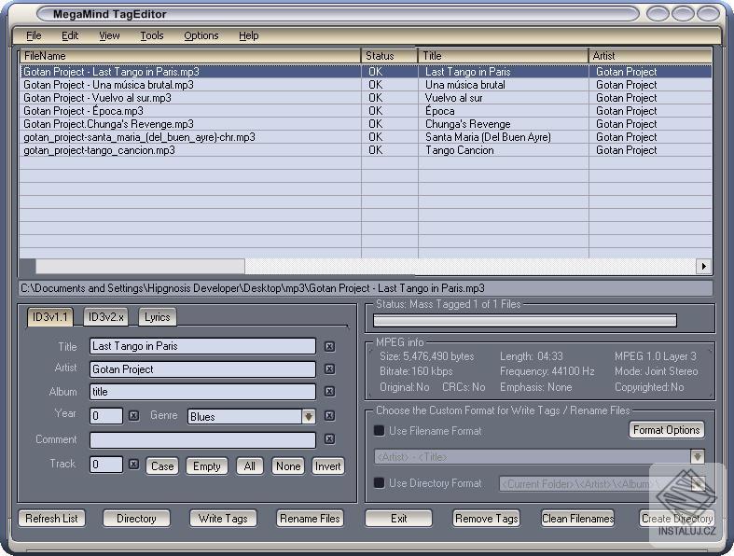This screenshot has width=734, height=556.
Task: Click the X icon next to Album field
Action: 329,393
